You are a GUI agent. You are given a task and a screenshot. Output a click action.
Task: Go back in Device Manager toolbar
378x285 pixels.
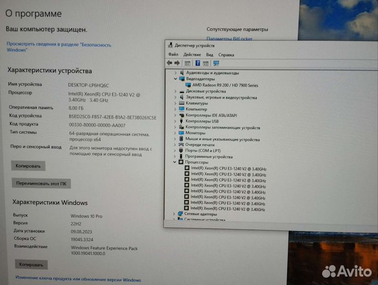click(169, 63)
